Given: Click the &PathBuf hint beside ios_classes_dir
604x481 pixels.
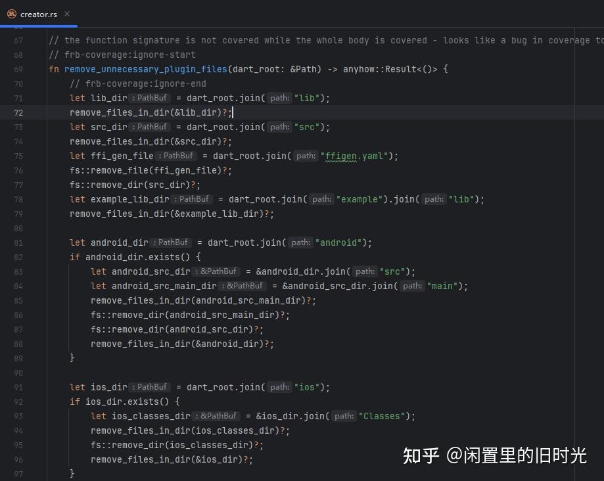Looking at the screenshot, I should click(x=217, y=416).
